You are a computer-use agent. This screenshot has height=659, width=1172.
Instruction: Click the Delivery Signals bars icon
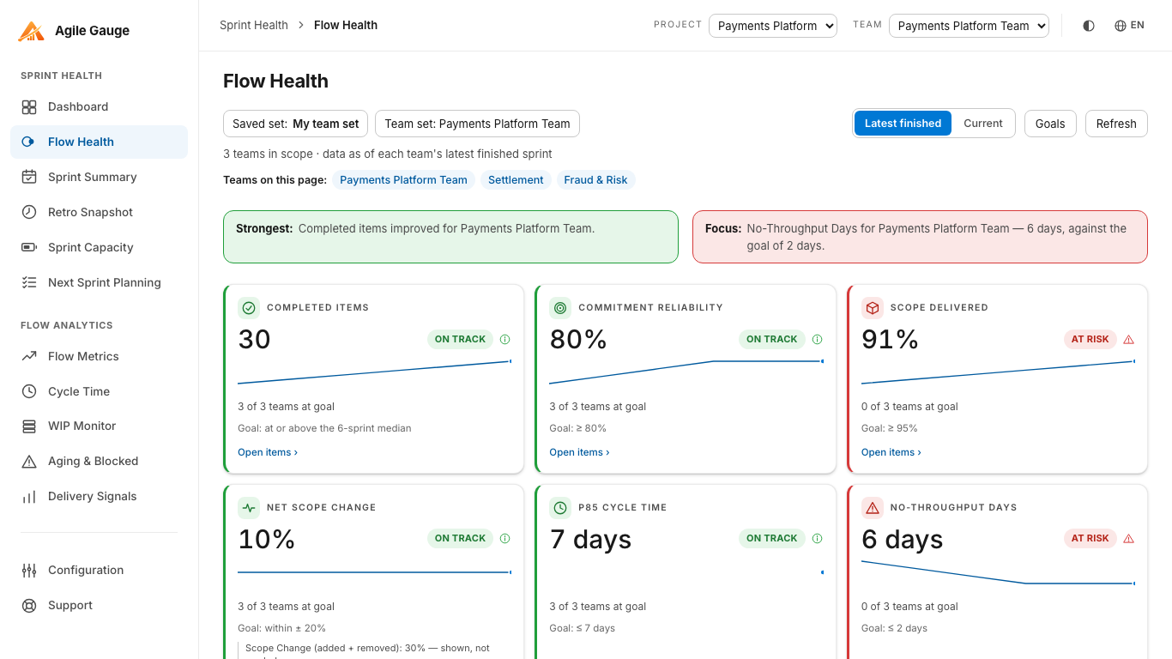click(29, 497)
